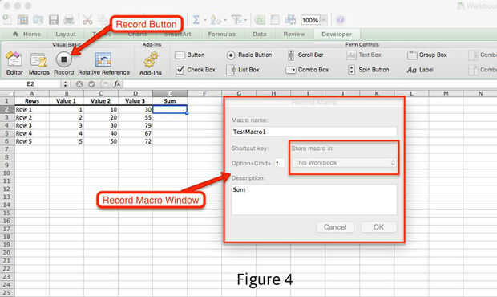The image size is (497, 297).
Task: Expand the Store macro in dropdown
Action: (x=345, y=163)
